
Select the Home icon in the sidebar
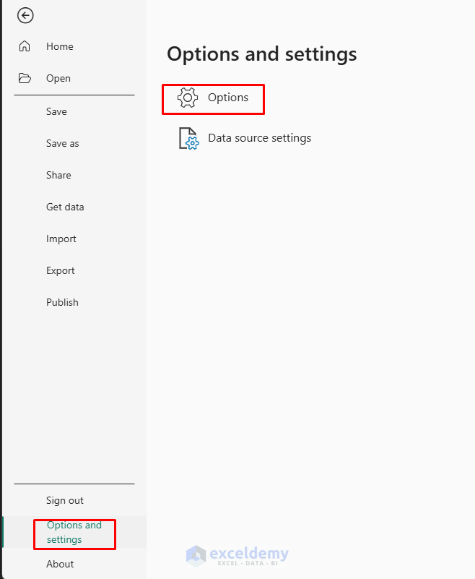click(26, 46)
